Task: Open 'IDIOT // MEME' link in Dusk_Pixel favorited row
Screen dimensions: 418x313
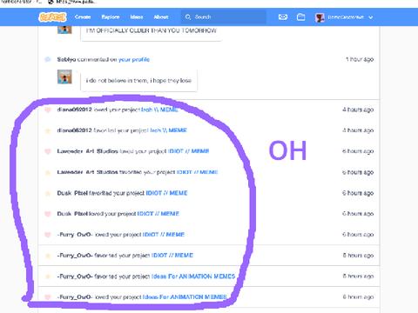Action: tap(166, 193)
